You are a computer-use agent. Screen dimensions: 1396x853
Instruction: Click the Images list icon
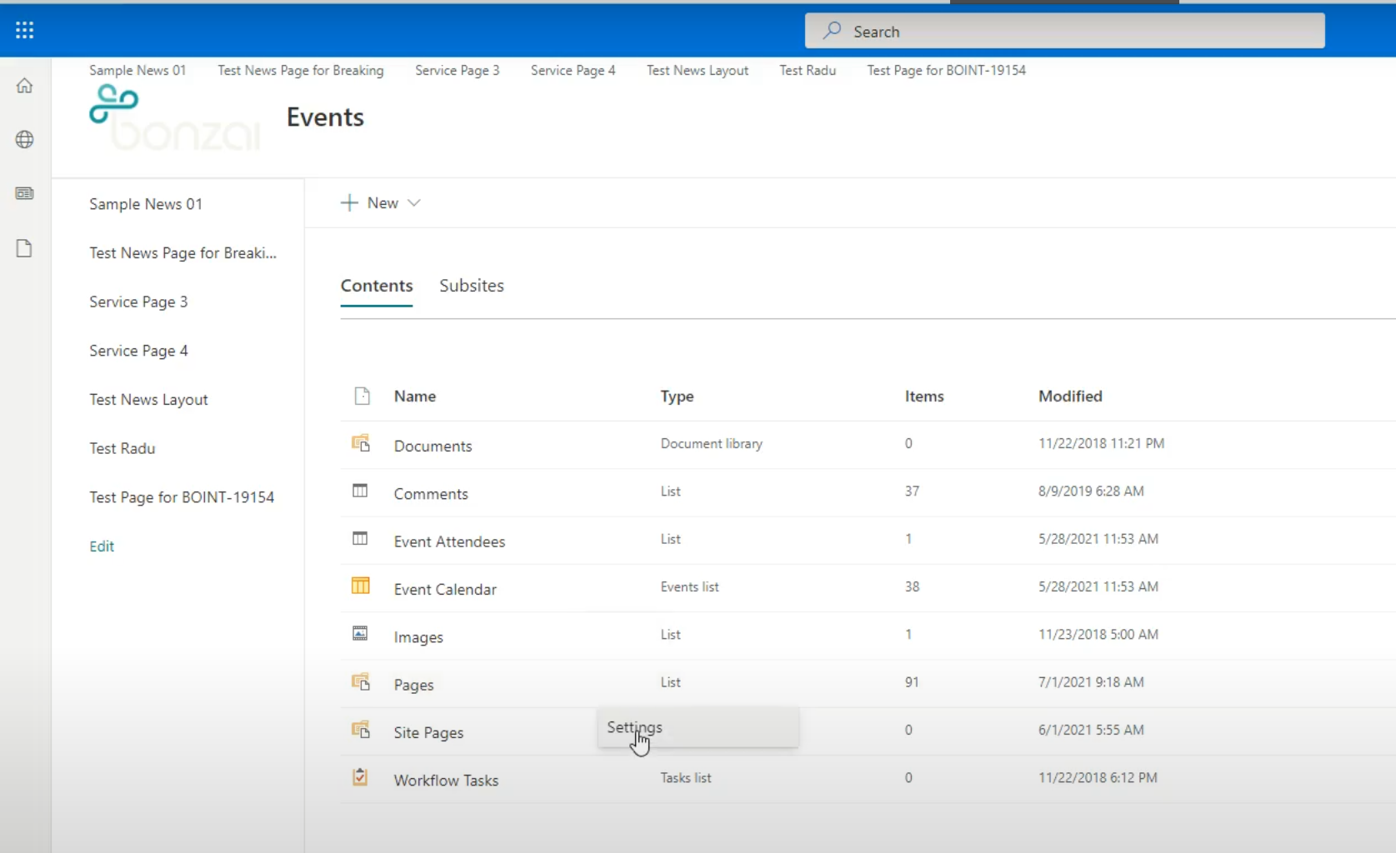(360, 633)
